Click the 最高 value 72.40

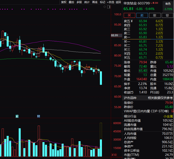pyautogui.click(x=143, y=66)
